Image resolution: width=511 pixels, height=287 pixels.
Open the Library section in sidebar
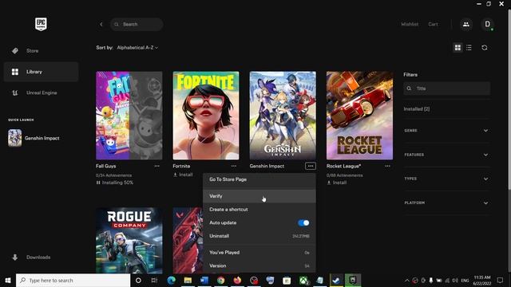click(41, 72)
